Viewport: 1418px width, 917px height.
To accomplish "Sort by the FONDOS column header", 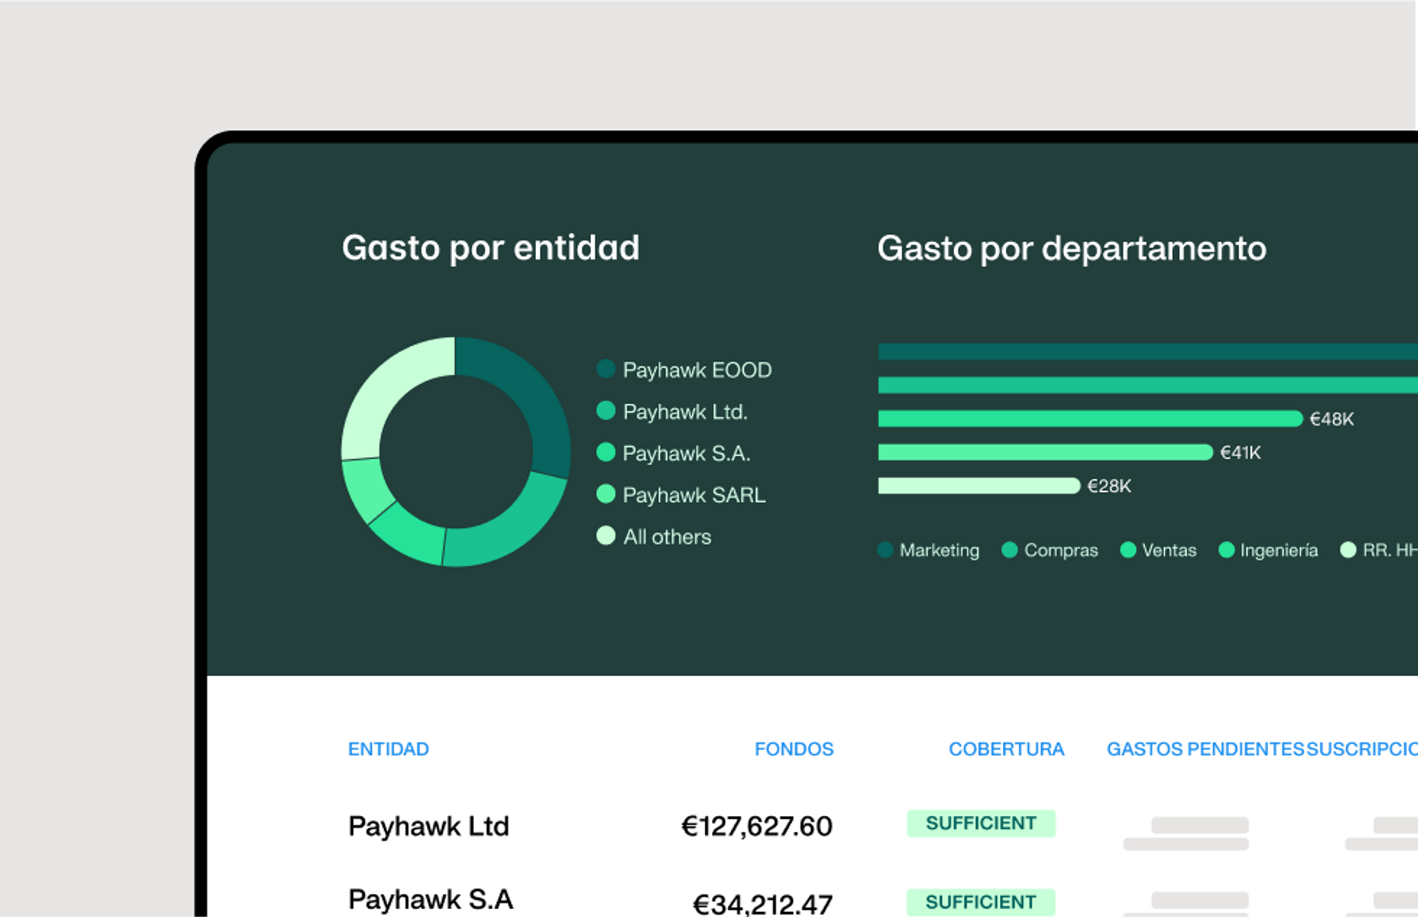I will (794, 749).
